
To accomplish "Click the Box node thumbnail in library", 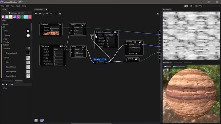I will pos(28,31).
